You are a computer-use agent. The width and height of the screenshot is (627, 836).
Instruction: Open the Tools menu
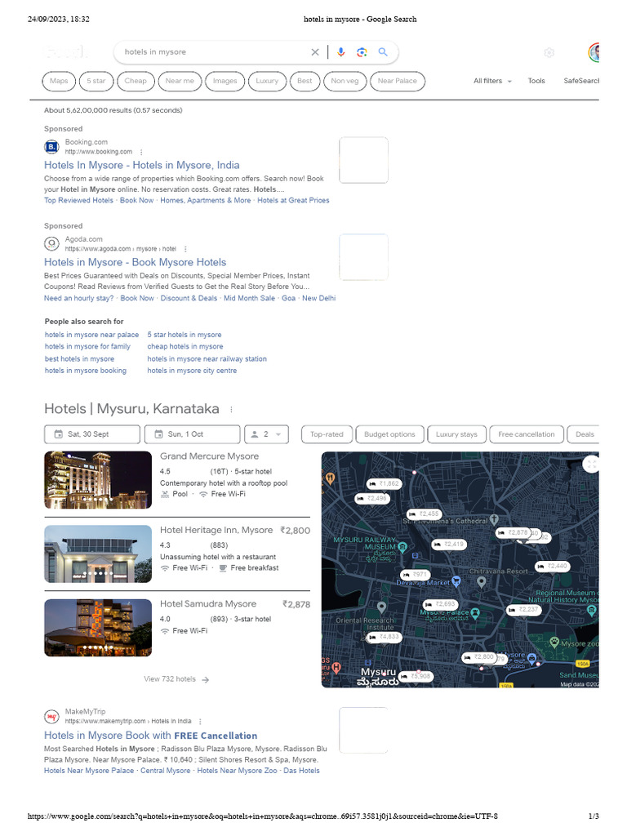click(x=536, y=81)
